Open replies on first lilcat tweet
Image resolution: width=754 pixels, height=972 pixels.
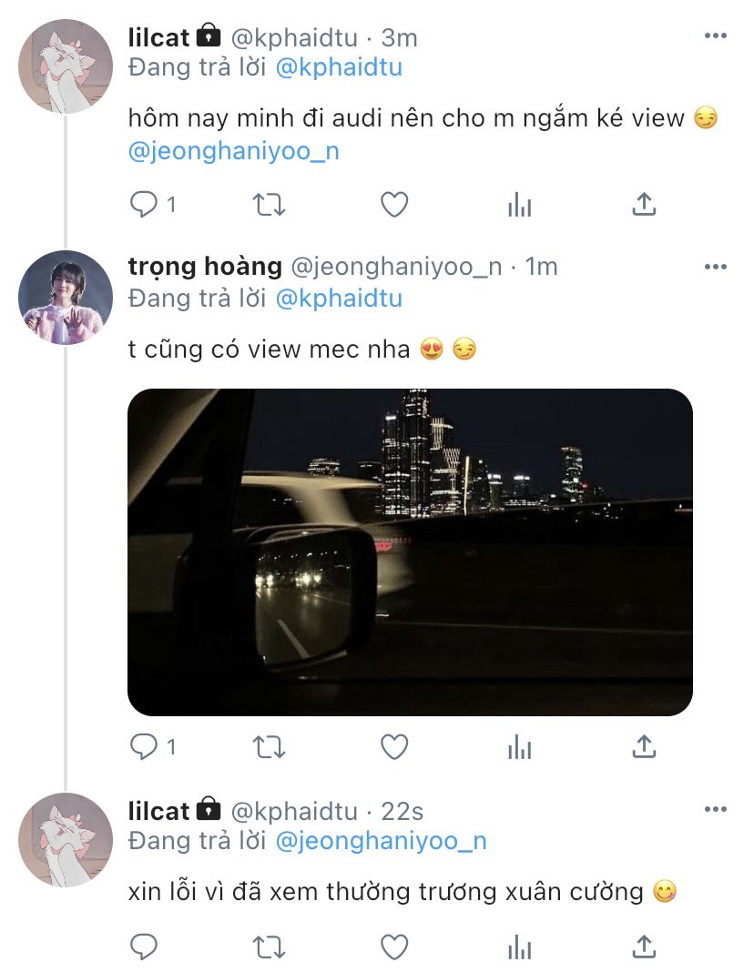pyautogui.click(x=153, y=205)
